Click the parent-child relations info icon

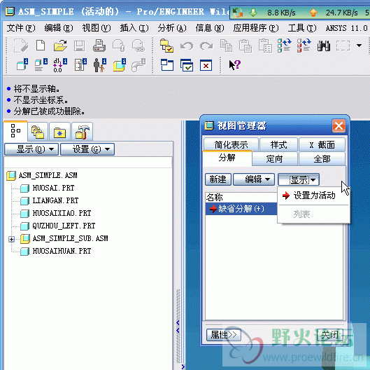[100, 65]
